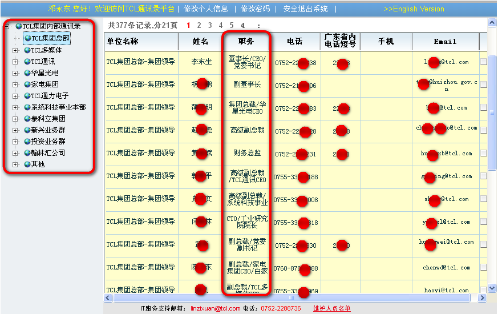
Task: Tick checkbox in chenwd@tcl.com row
Action: point(484,268)
